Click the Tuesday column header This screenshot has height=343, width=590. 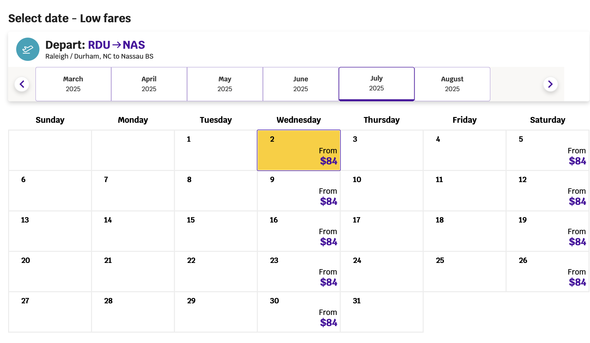216,120
